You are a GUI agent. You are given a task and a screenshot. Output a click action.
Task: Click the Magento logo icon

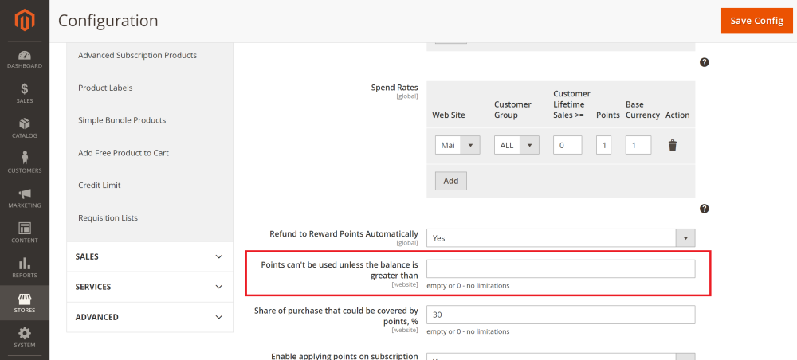(25, 21)
